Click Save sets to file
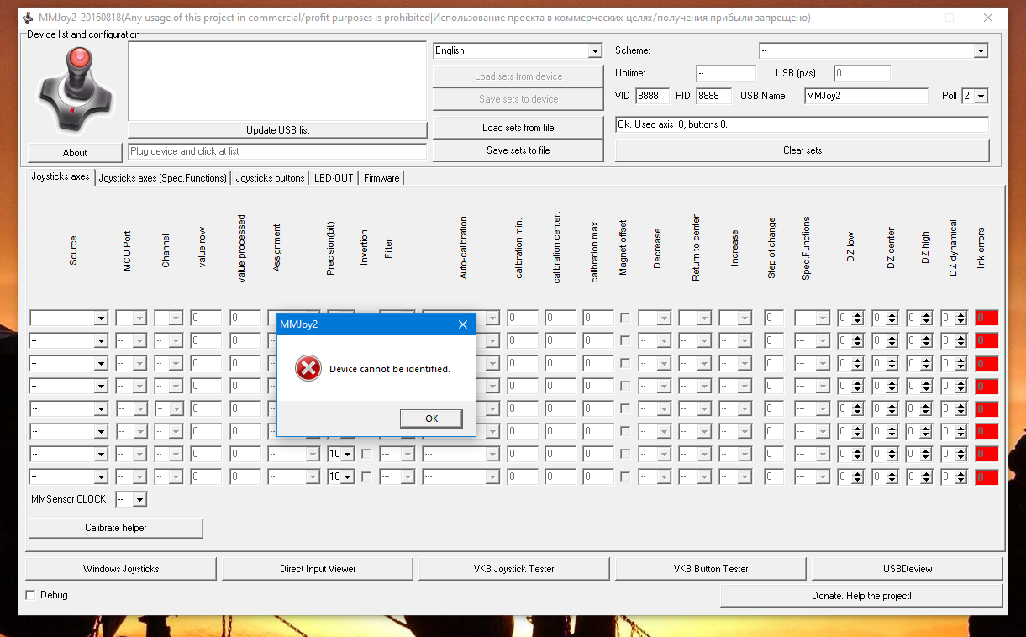 pyautogui.click(x=518, y=150)
